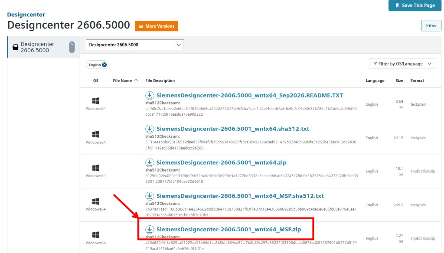Click the 2.27 GB size value
Viewport: 444px width, 253px height.
coord(399,238)
